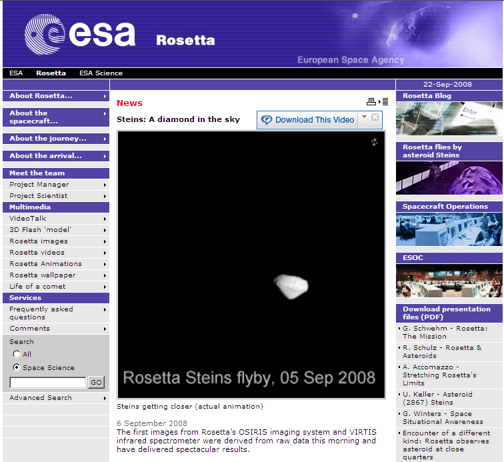Open the ESOC control room image
504x462 pixels.
click(x=449, y=281)
